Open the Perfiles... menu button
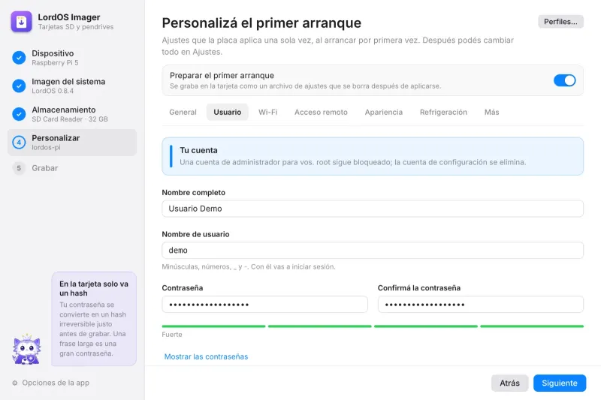This screenshot has width=601, height=400. (x=560, y=22)
